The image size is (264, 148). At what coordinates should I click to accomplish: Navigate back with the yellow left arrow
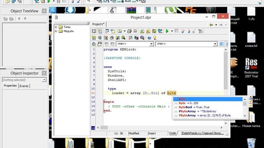coord(211,25)
